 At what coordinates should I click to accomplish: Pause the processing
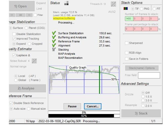[72, 106]
